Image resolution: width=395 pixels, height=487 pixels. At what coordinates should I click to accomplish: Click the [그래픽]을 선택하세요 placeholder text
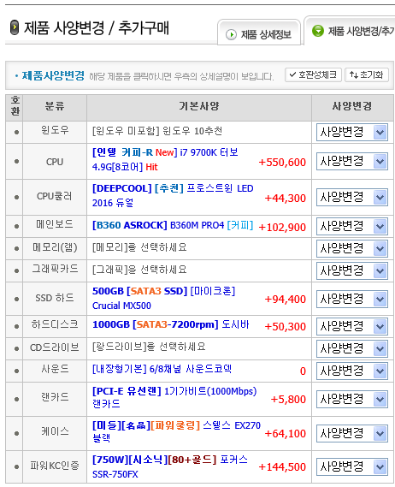click(x=139, y=270)
